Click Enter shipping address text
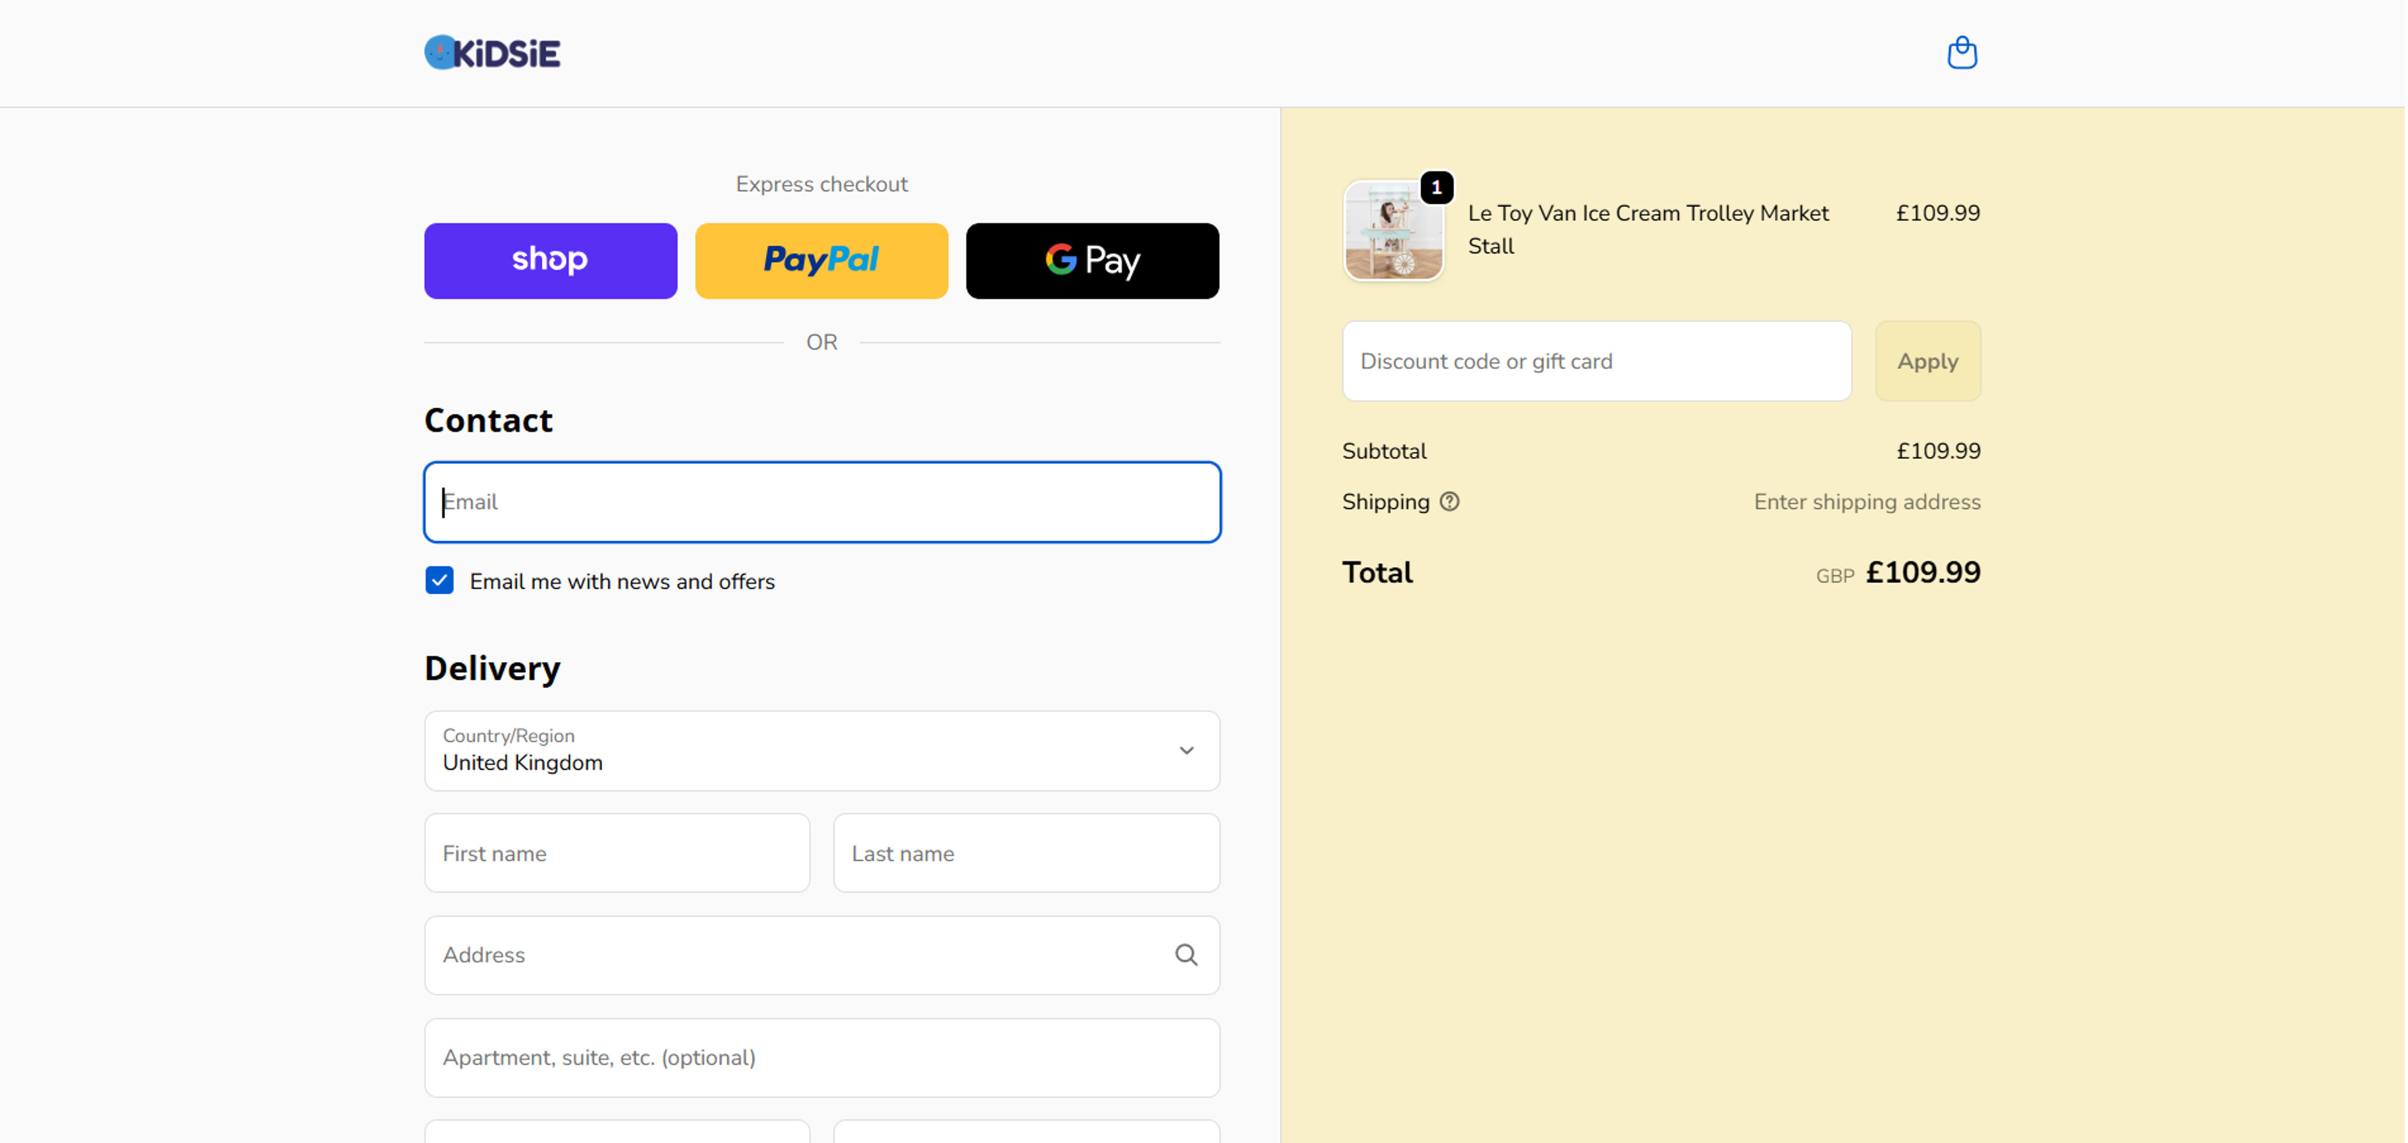Image resolution: width=2408 pixels, height=1143 pixels. [1866, 502]
